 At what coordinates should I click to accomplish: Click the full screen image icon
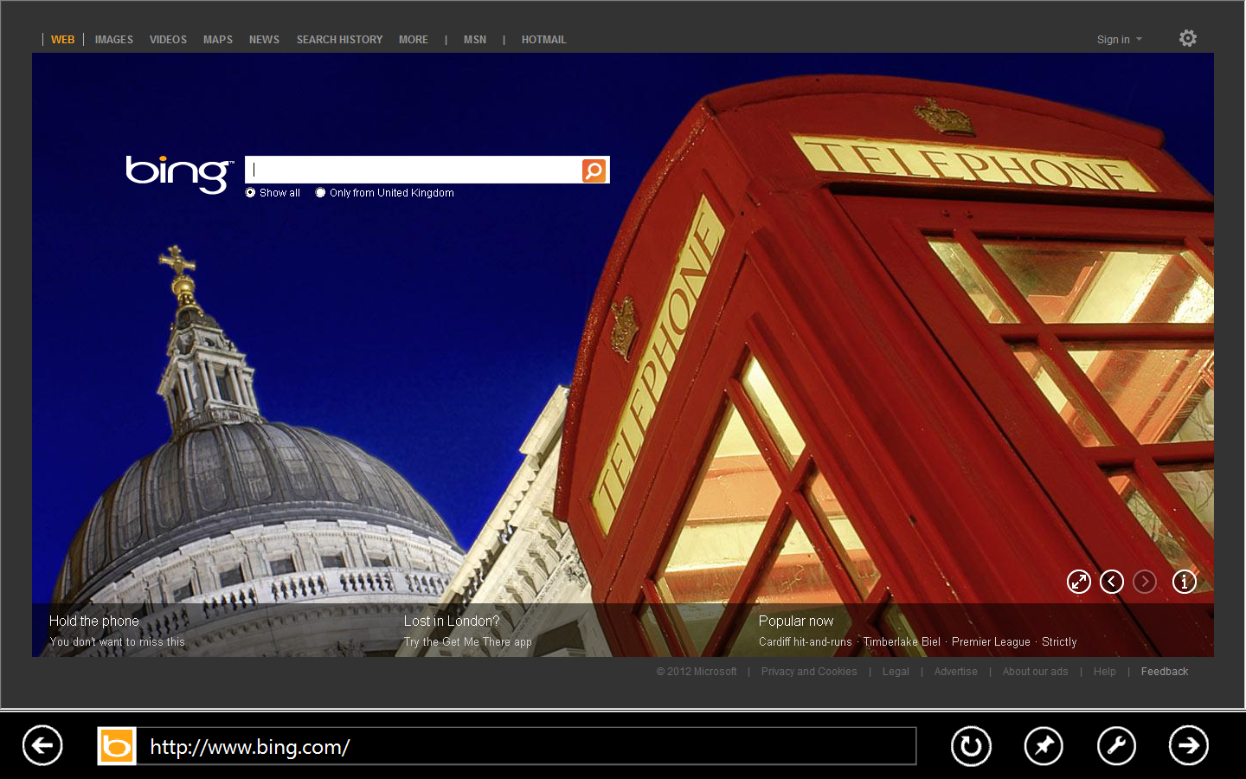1079,582
